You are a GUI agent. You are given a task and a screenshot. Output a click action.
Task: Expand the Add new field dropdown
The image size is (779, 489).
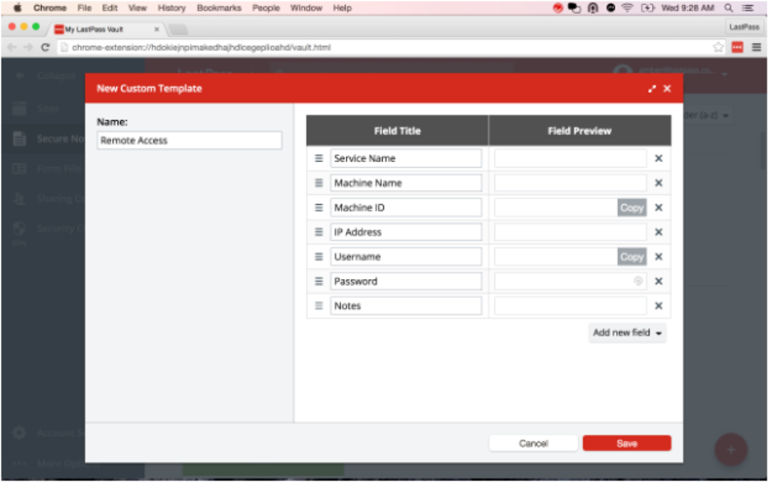pyautogui.click(x=628, y=333)
